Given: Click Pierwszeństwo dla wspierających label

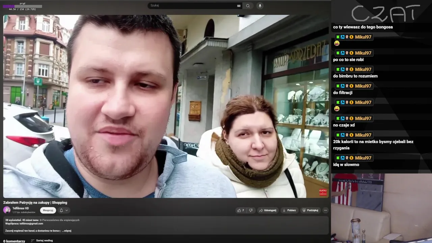Looking at the screenshot, I should (59, 220).
